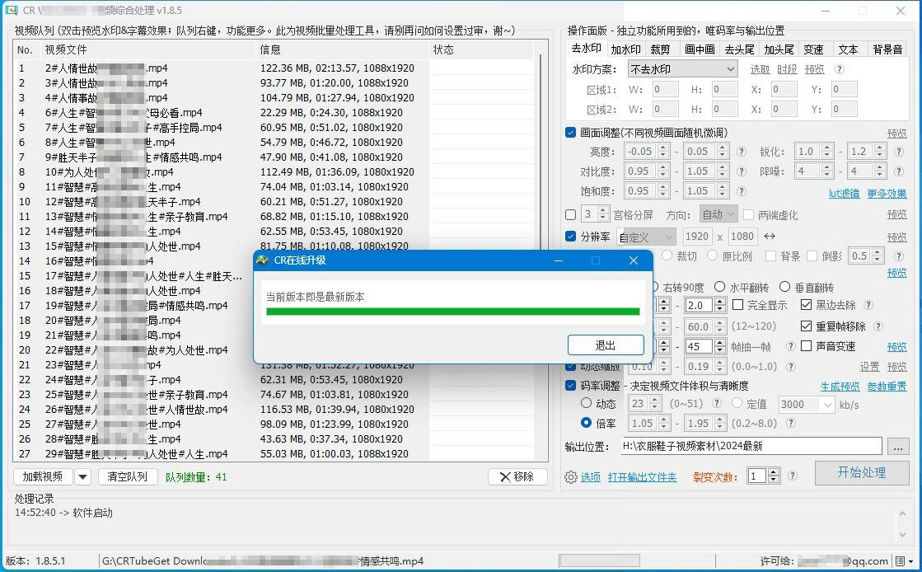This screenshot has width=922, height=572.
Task: Click the green upgrade progress bar
Action: (x=452, y=312)
